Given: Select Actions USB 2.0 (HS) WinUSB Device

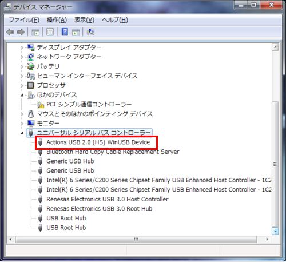Looking at the screenshot, I should pyautogui.click(x=98, y=142).
